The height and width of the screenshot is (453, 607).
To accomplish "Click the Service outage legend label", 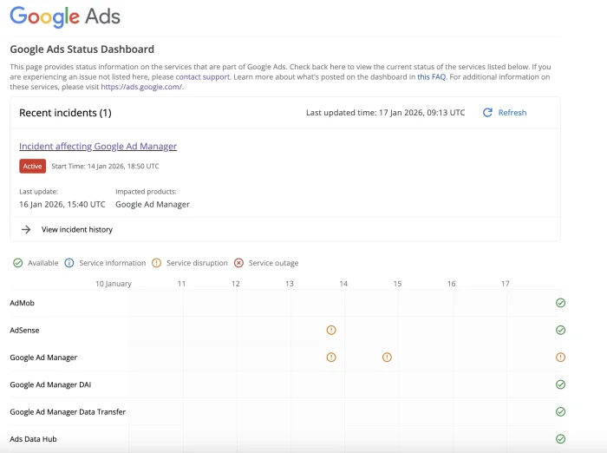I will click(x=273, y=263).
